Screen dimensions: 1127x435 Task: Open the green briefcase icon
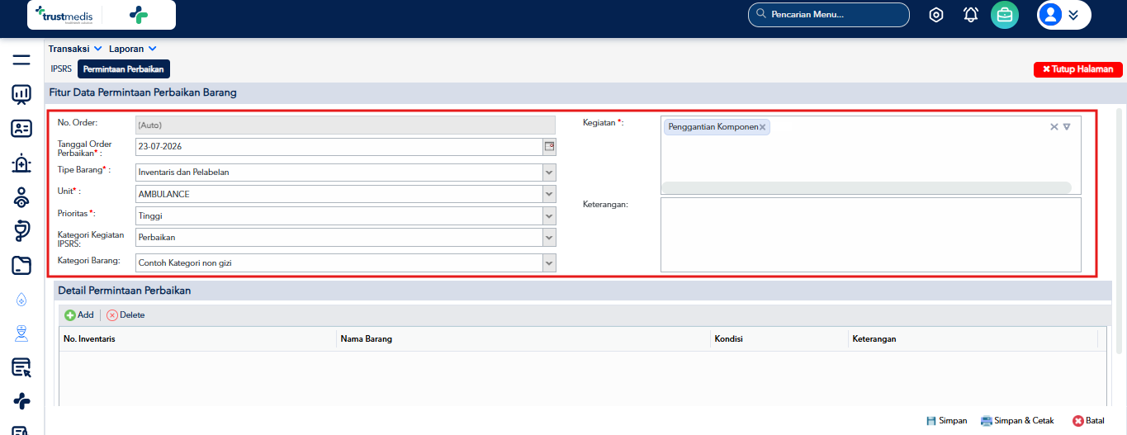tap(1005, 15)
